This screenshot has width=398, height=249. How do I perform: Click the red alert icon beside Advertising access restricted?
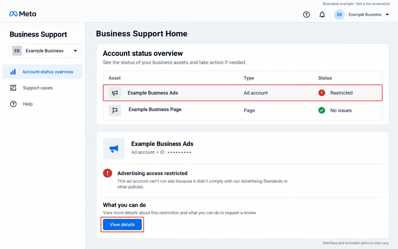click(x=107, y=173)
